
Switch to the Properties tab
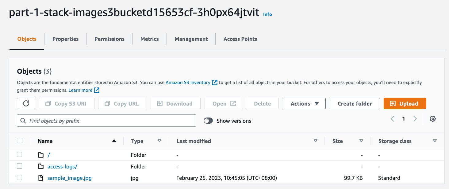[x=65, y=39]
